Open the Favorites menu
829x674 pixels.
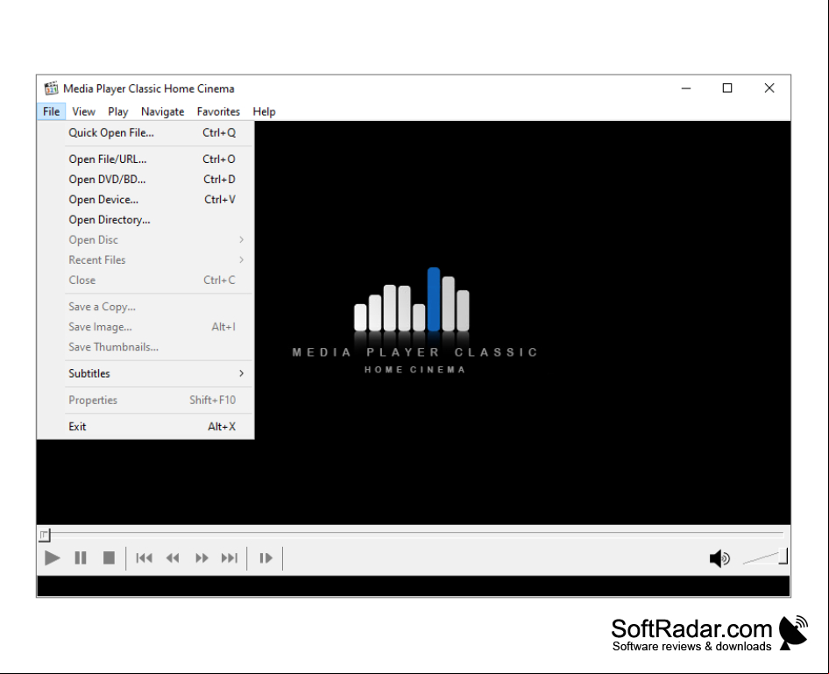(x=218, y=111)
